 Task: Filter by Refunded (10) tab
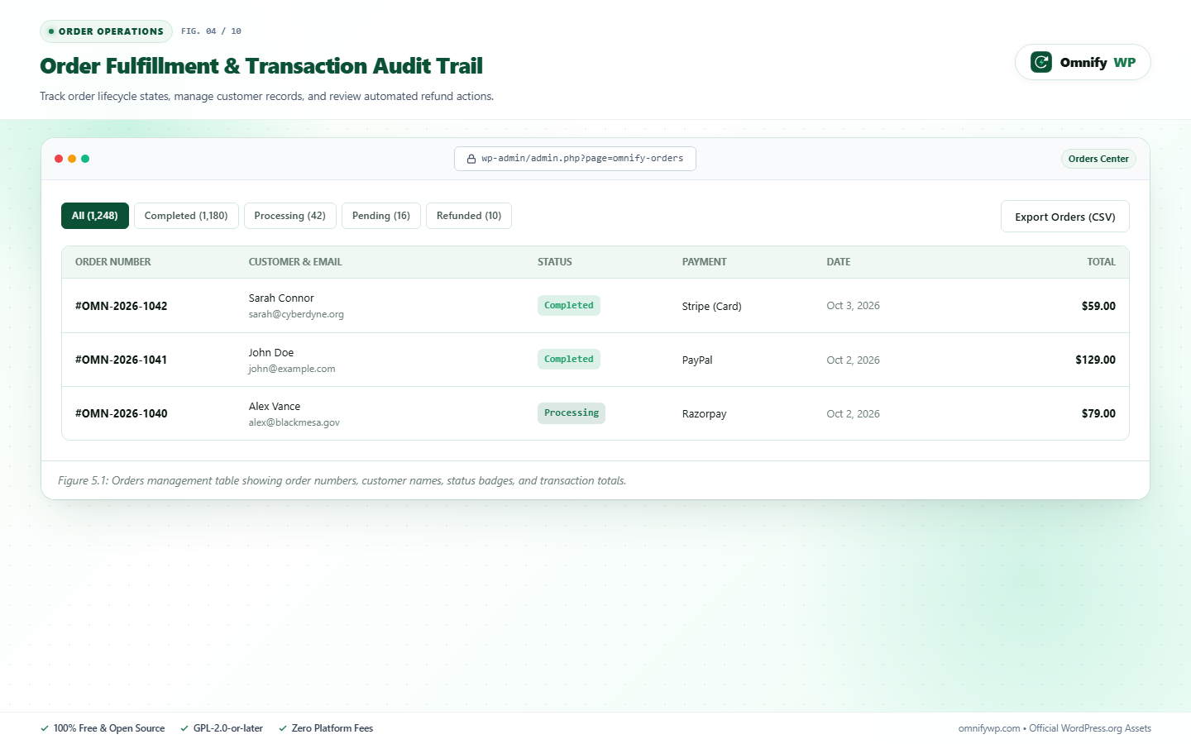coord(469,216)
